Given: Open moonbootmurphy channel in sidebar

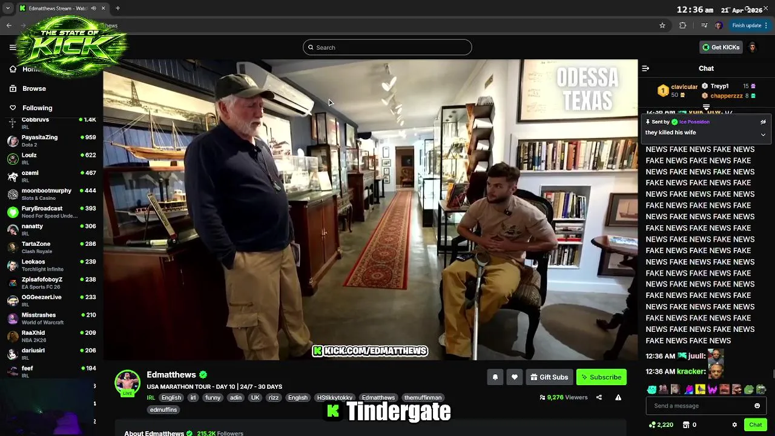Looking at the screenshot, I should pos(51,194).
